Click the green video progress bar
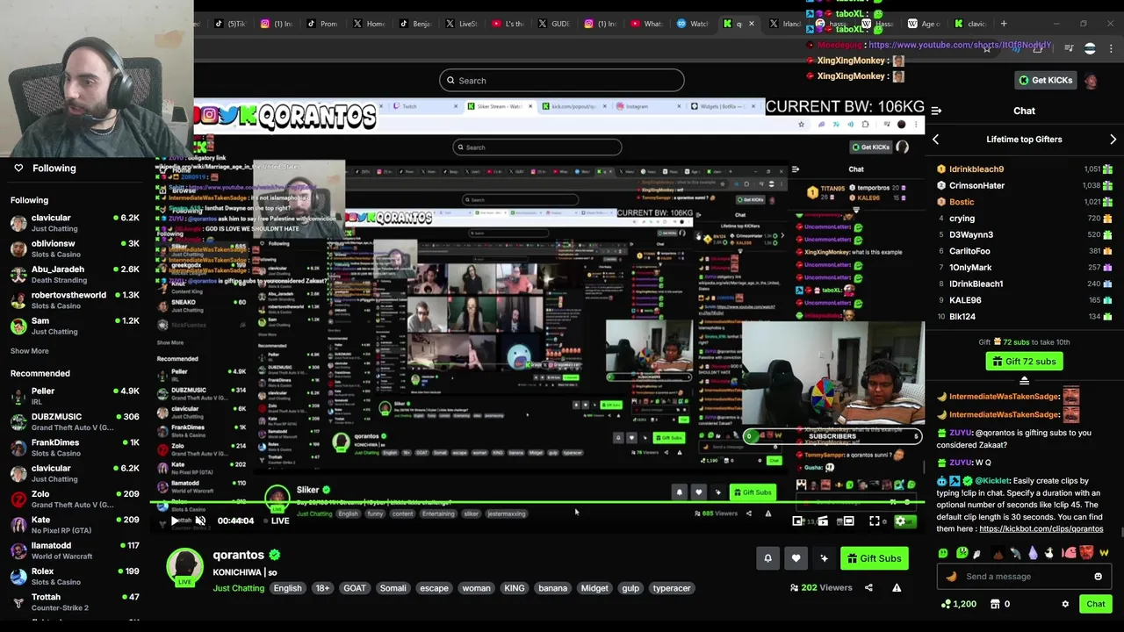Screen dimensions: 1124x632 pos(537,504)
